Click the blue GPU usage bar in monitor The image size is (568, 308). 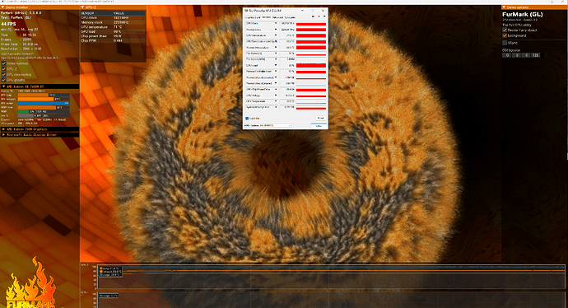tap(44, 103)
